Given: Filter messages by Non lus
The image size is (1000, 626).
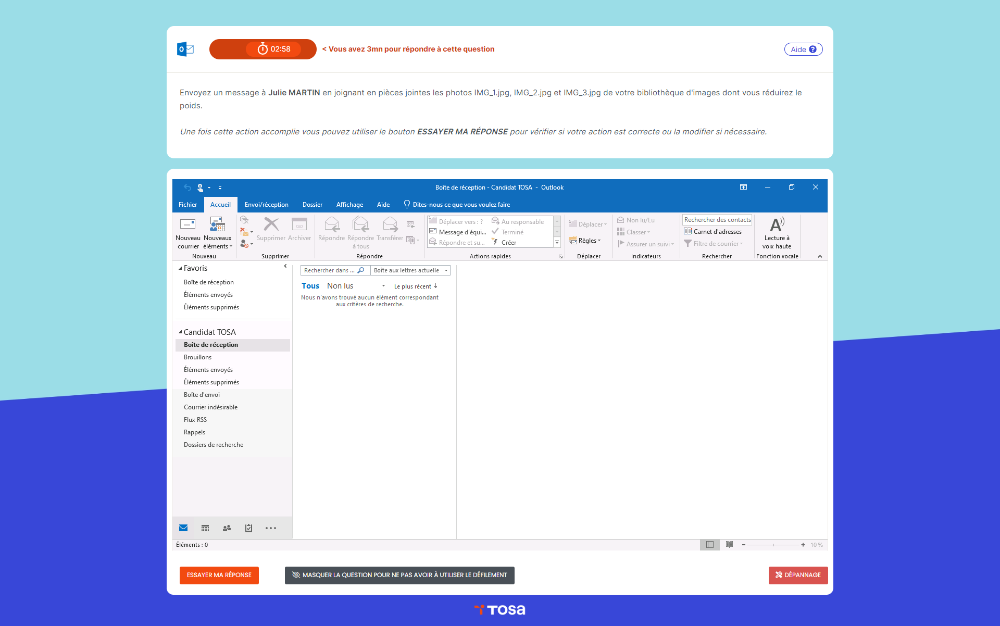Looking at the screenshot, I should [340, 286].
